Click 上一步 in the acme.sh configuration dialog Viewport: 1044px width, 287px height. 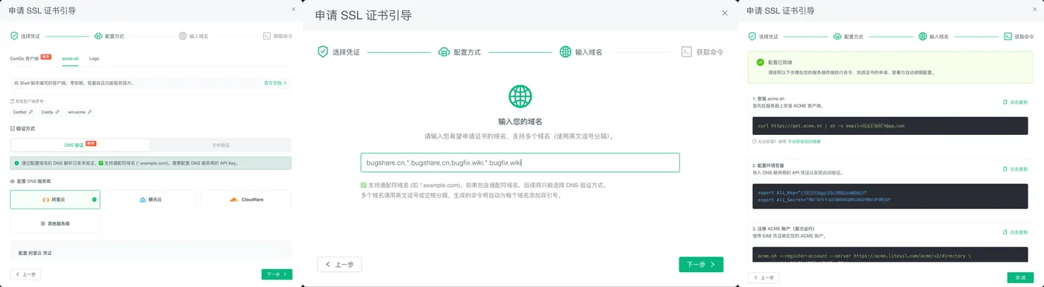(26, 274)
